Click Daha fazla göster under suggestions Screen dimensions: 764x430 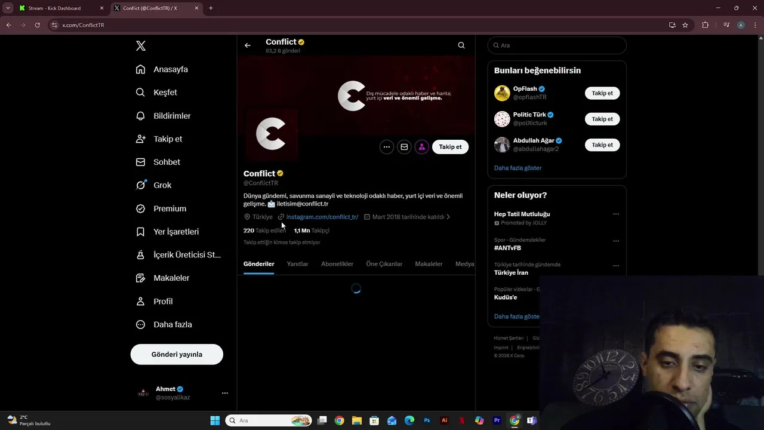(x=517, y=168)
